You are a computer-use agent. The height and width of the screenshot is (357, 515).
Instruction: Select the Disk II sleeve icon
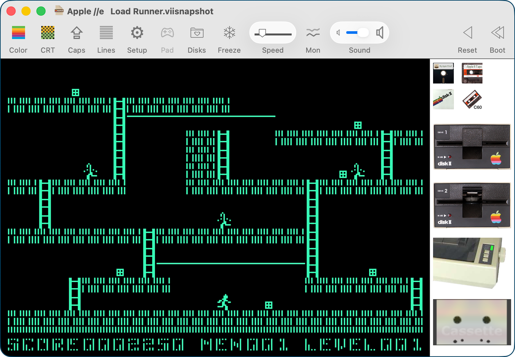[x=443, y=99]
